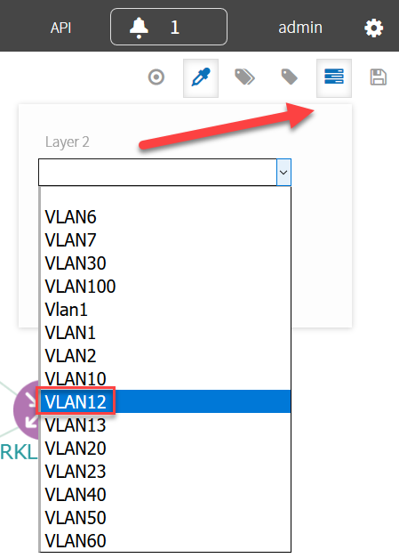Click the single tag icon
Screen dimensions: 399x558
289,77
